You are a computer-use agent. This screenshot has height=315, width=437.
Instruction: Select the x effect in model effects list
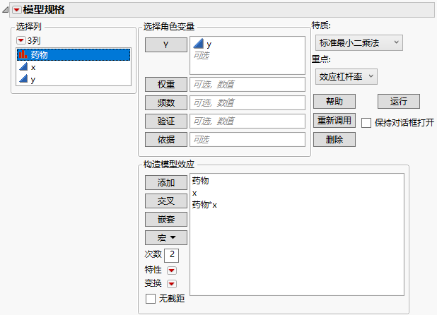pyautogui.click(x=194, y=193)
